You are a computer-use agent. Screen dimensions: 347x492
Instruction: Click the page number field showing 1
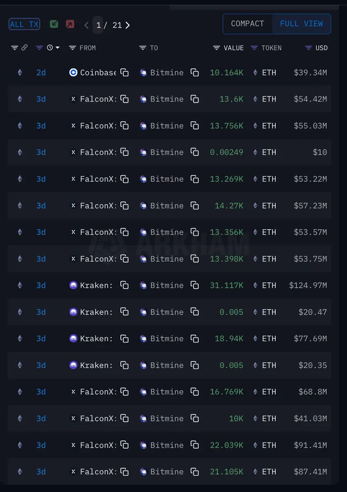[98, 25]
